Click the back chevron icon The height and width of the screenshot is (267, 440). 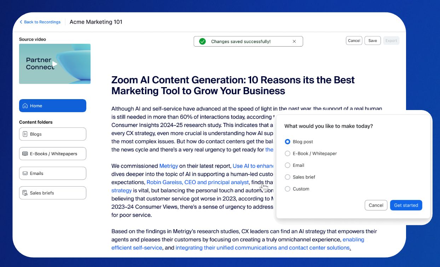click(x=21, y=22)
